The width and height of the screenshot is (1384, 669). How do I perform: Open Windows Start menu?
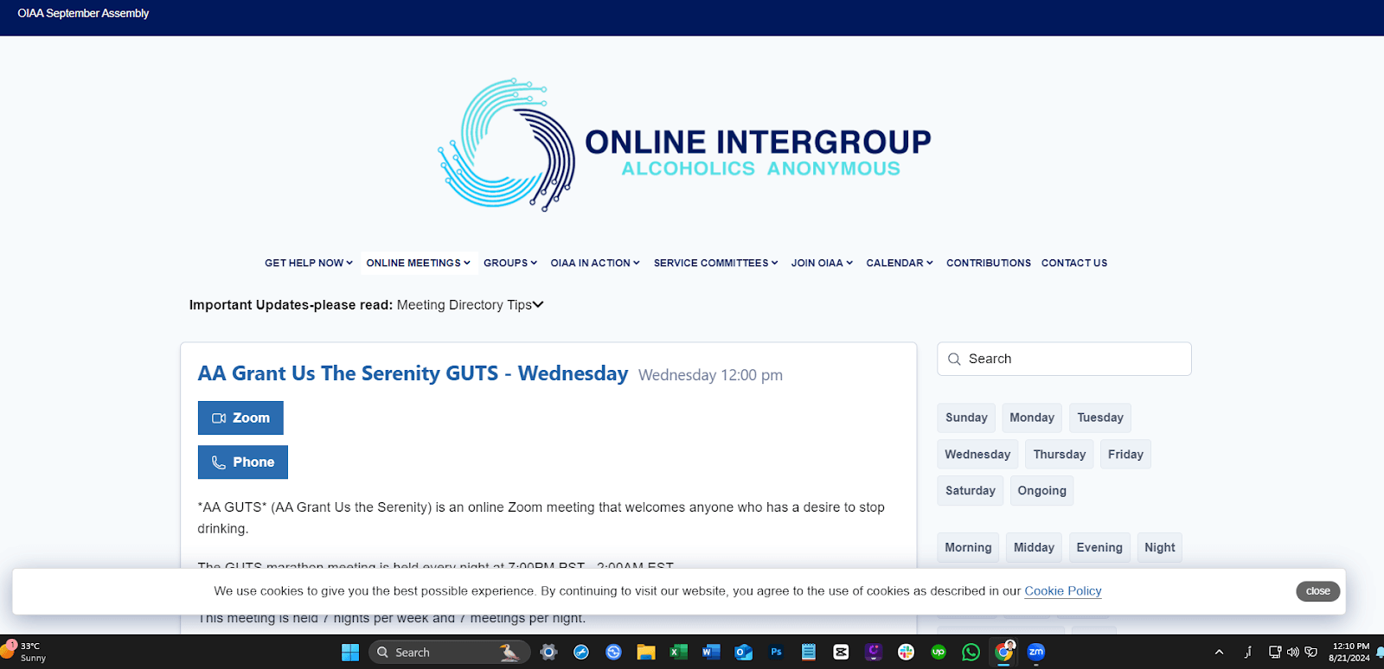click(x=350, y=653)
